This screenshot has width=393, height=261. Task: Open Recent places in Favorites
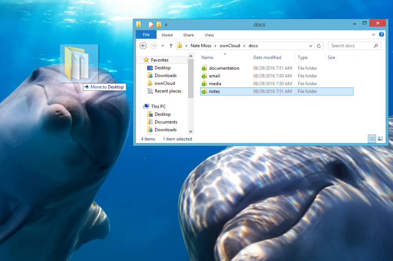[x=168, y=91]
